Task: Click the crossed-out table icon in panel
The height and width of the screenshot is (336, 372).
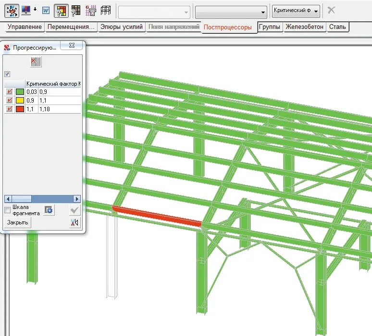Action: click(36, 62)
